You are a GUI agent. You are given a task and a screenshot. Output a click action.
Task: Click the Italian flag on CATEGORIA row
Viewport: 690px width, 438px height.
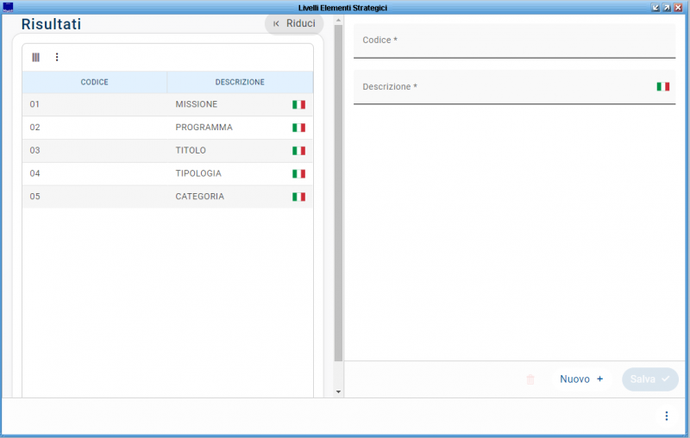(298, 197)
